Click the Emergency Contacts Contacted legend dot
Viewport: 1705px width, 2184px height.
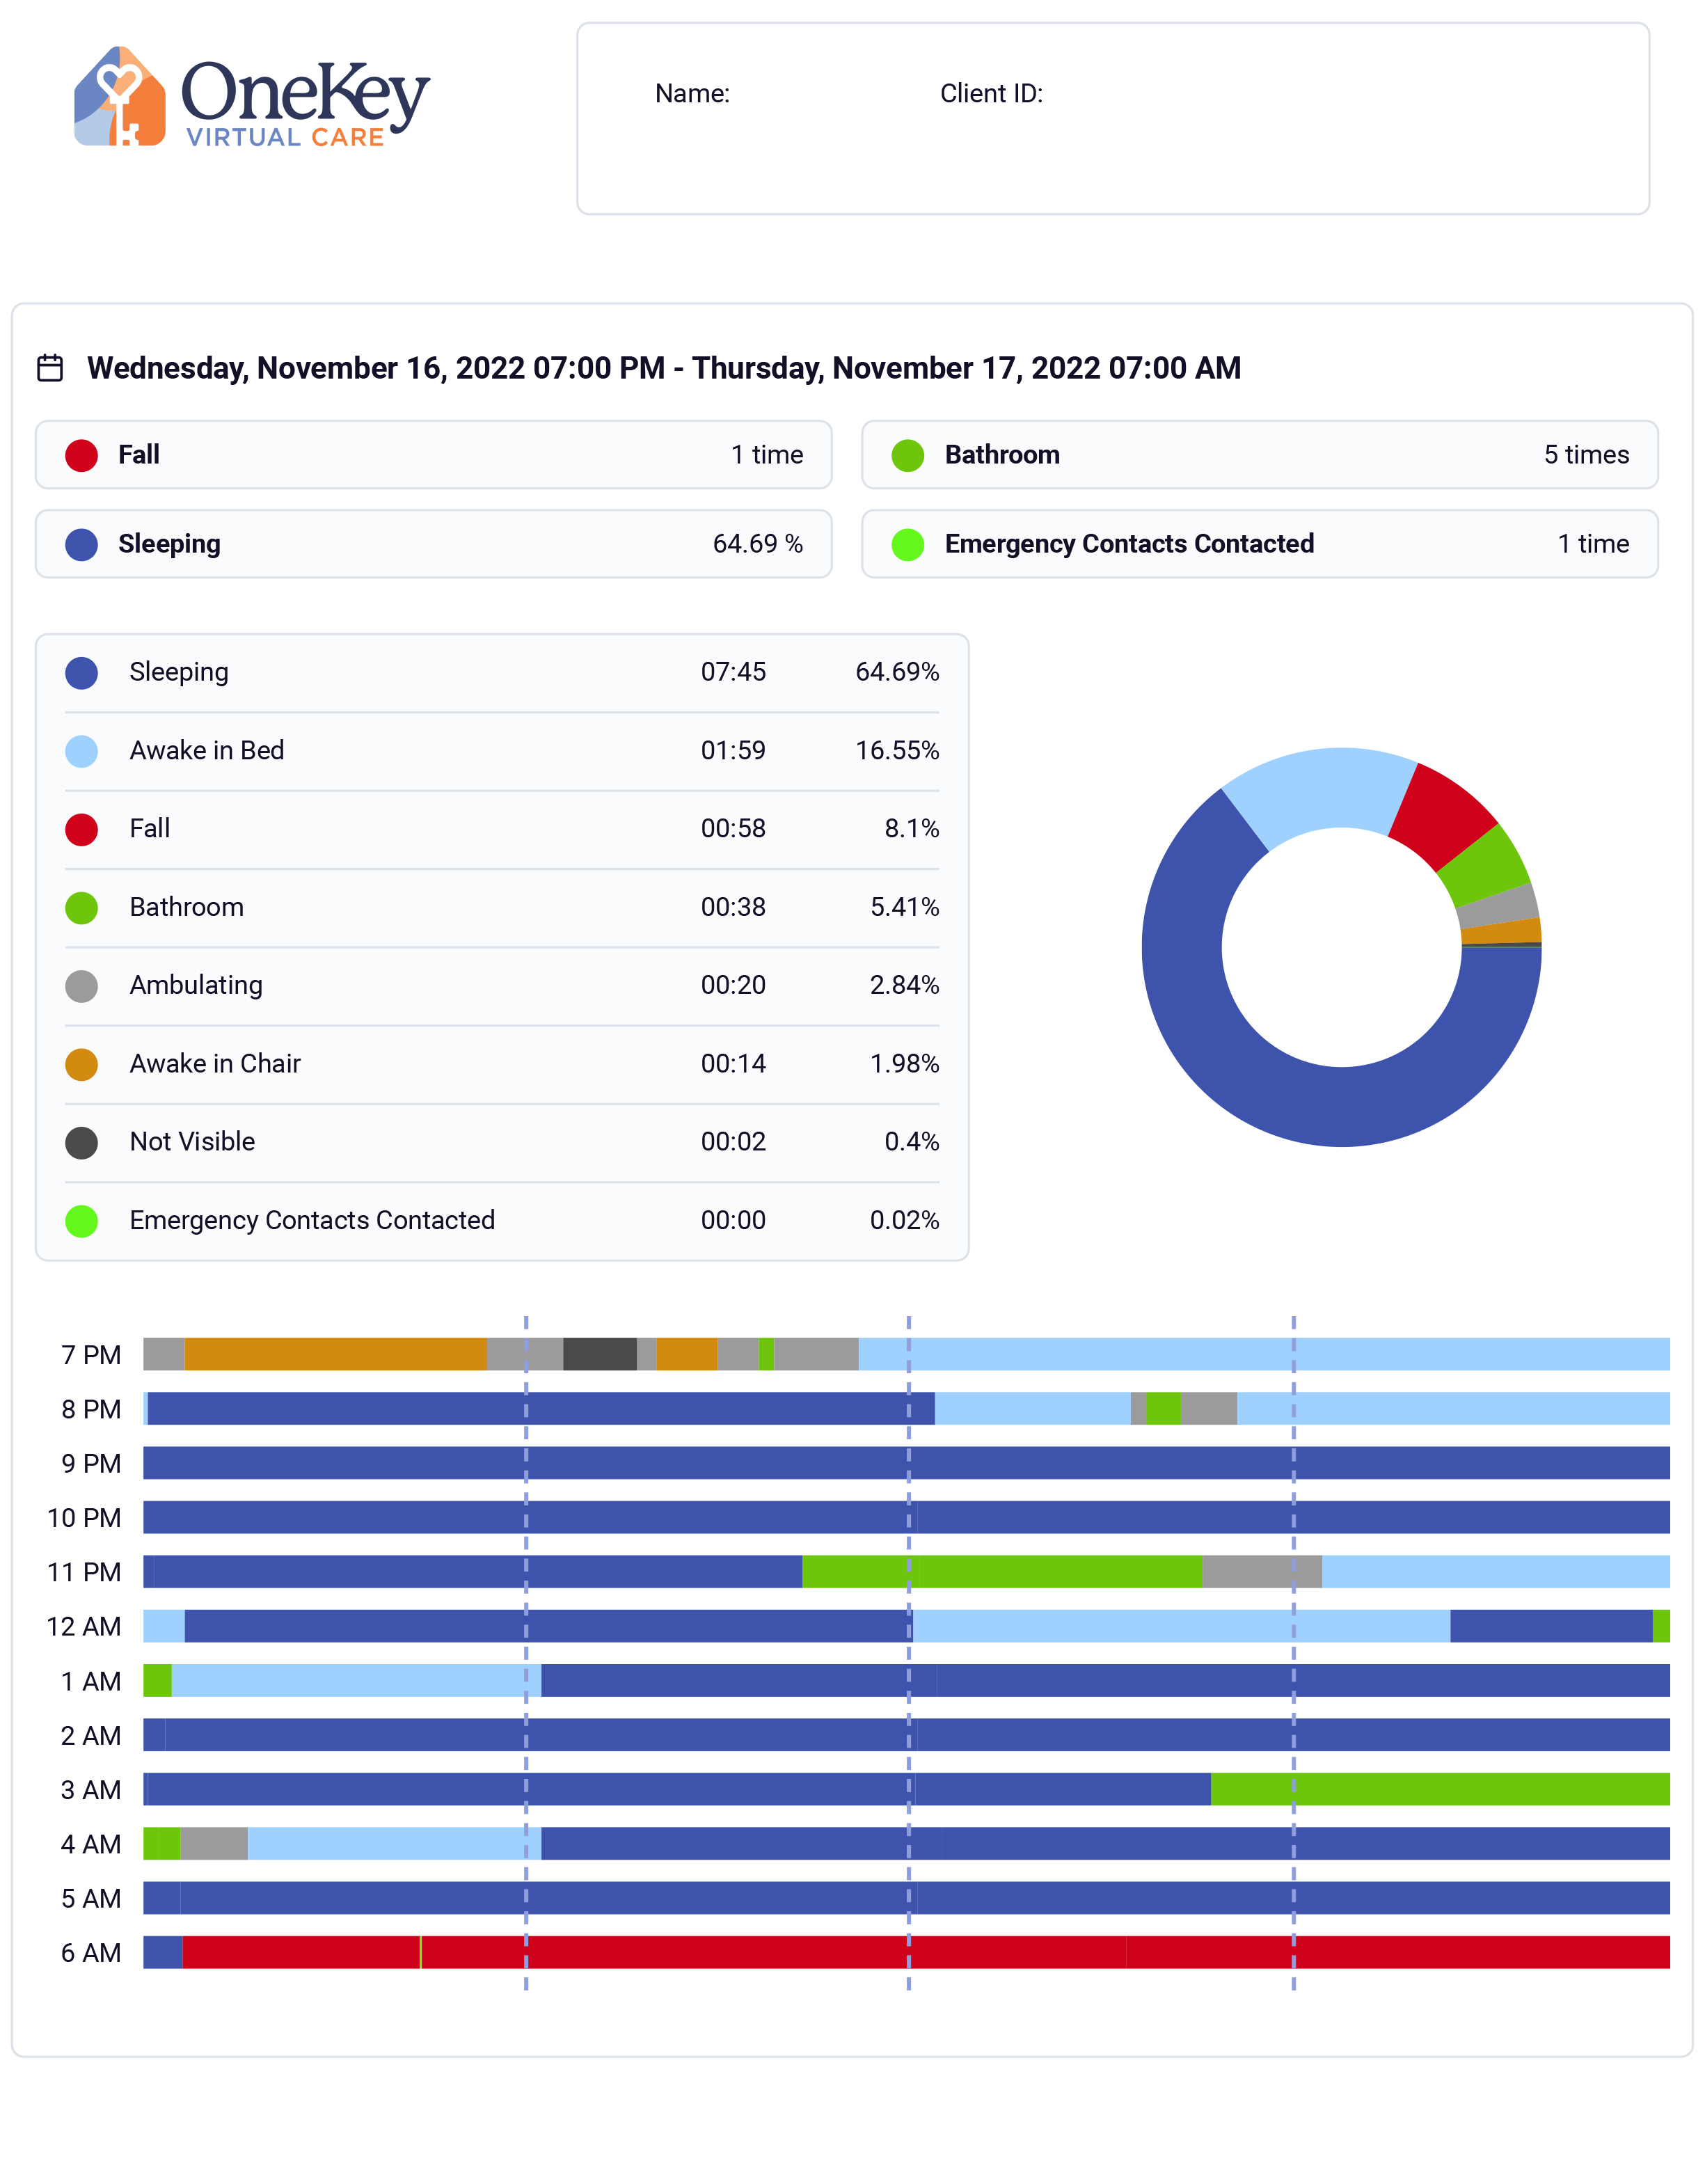[x=81, y=1220]
